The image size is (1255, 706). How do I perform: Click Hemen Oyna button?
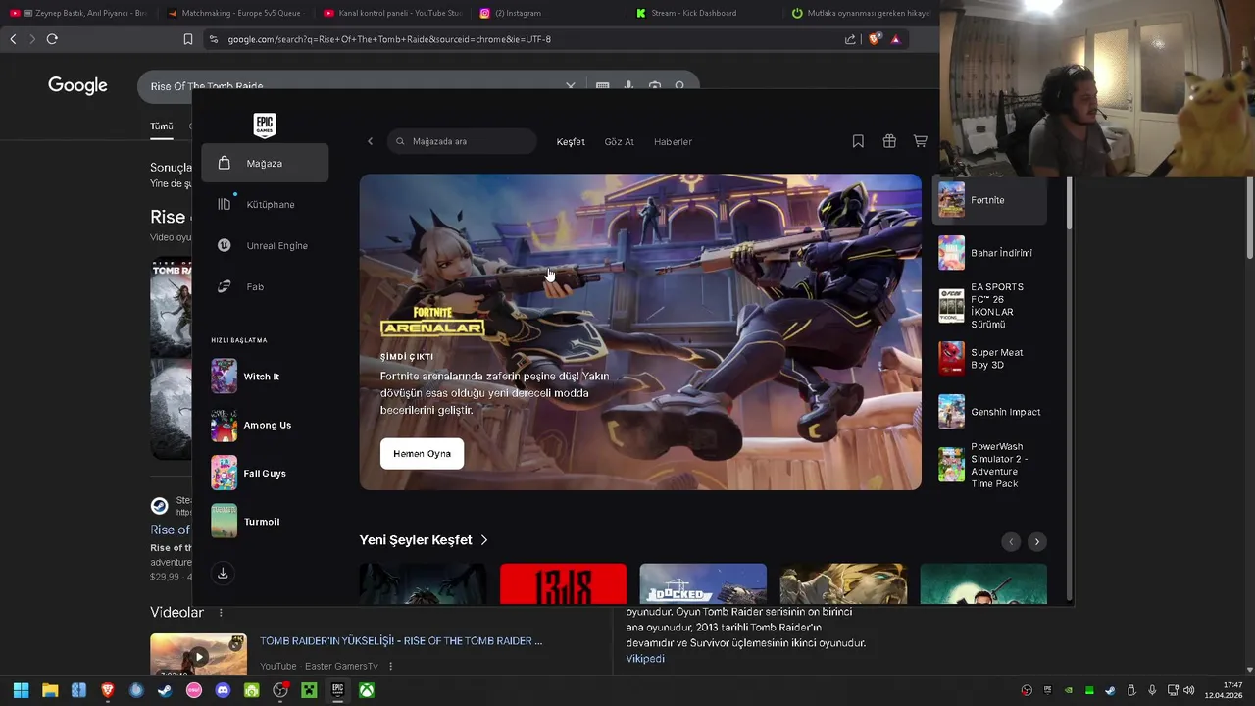tap(422, 454)
